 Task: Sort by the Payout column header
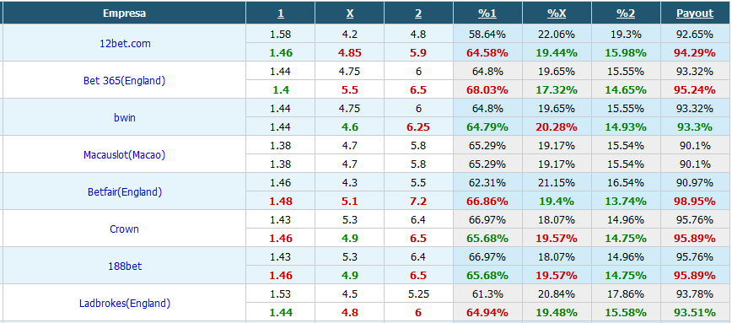point(695,13)
